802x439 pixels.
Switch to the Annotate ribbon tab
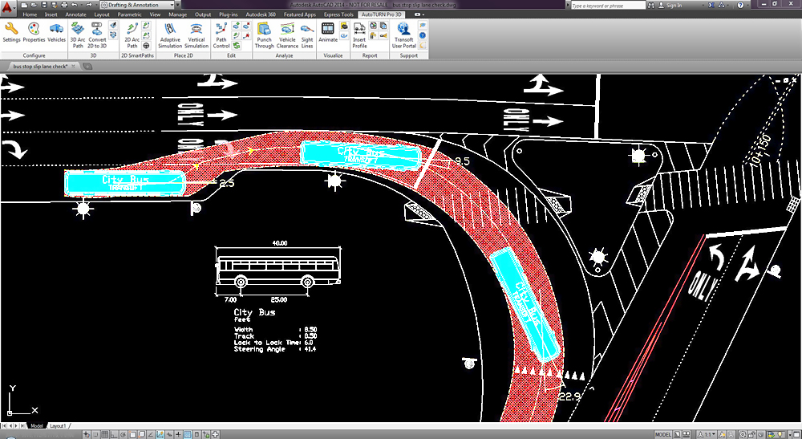coord(75,14)
